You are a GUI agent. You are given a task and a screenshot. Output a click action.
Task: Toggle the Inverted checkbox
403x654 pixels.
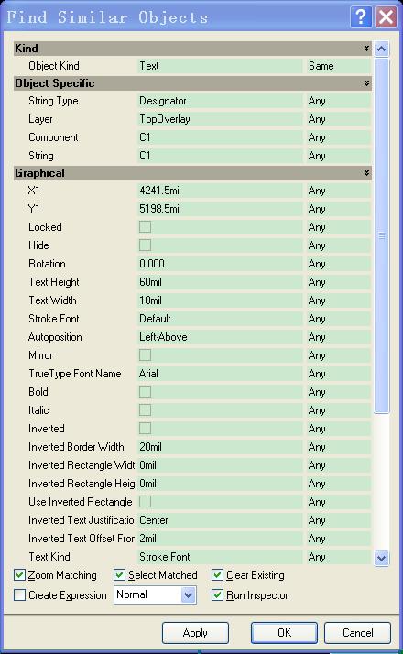click(x=145, y=429)
